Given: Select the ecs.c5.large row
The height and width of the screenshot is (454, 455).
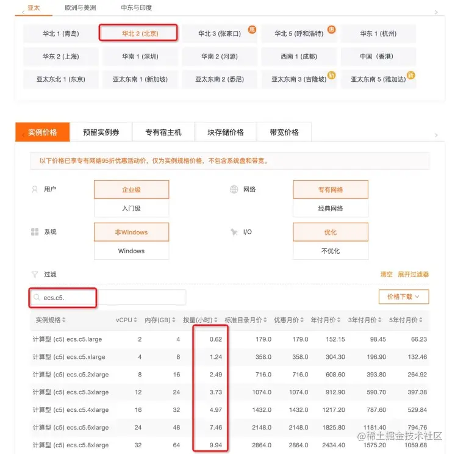Looking at the screenshot, I should [230, 339].
